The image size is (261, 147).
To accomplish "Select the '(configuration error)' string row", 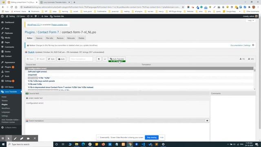I will click(x=139, y=69).
